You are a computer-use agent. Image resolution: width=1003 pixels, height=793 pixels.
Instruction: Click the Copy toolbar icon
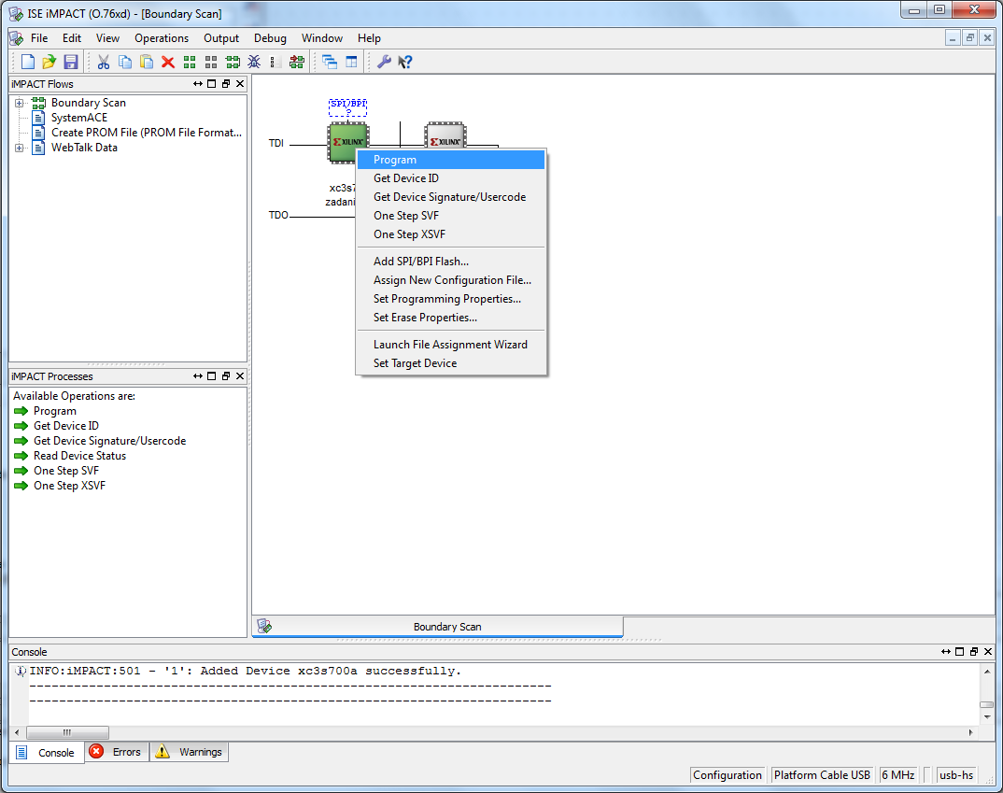(125, 62)
